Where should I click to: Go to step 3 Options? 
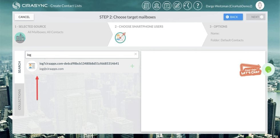coord(235,34)
